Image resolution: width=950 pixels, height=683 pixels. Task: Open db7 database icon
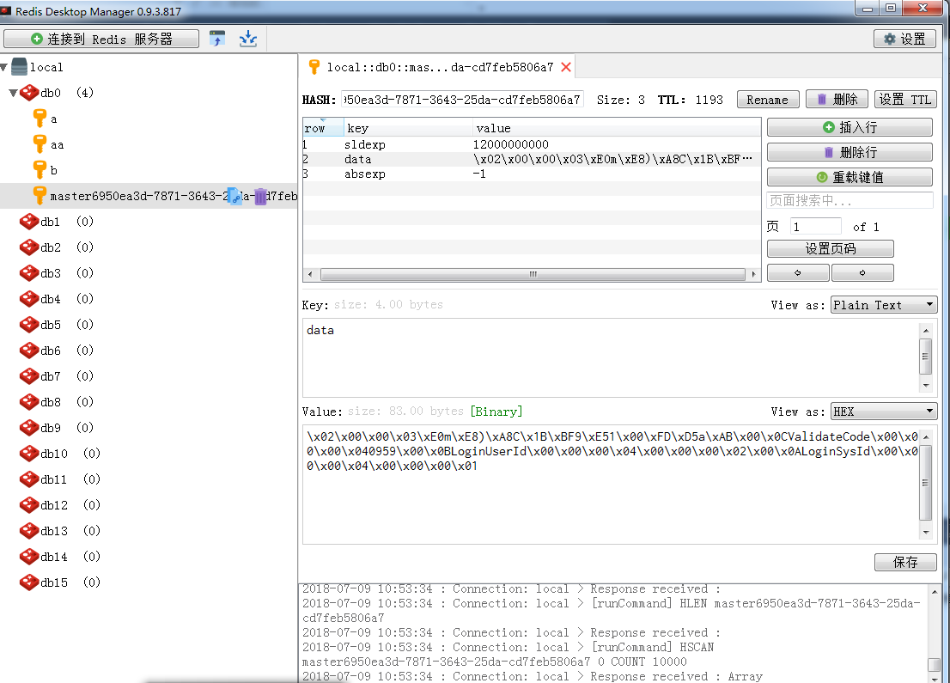click(29, 376)
